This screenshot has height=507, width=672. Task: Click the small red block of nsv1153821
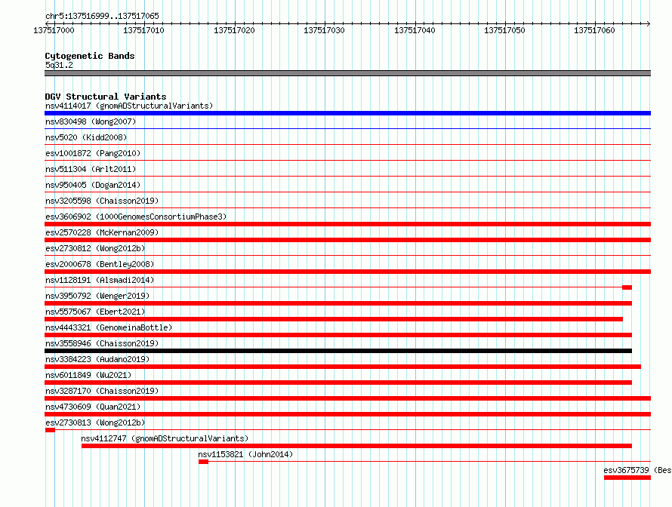[x=204, y=462]
